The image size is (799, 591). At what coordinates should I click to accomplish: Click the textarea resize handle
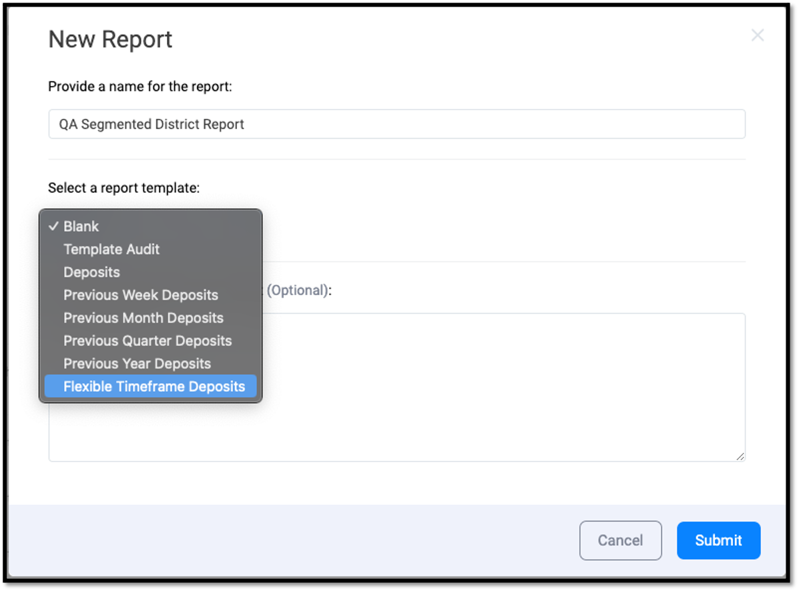(740, 456)
